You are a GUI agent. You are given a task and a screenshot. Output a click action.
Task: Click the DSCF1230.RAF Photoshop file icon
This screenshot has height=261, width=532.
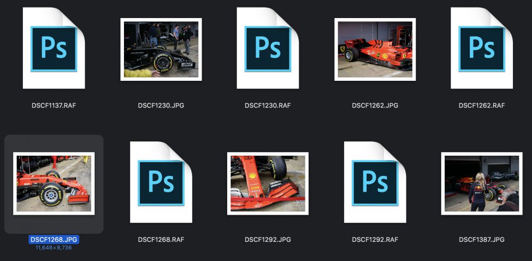[x=268, y=48]
